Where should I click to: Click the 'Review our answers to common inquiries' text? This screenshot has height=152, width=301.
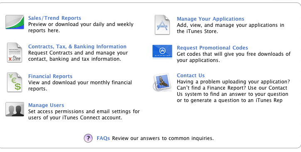(163, 138)
